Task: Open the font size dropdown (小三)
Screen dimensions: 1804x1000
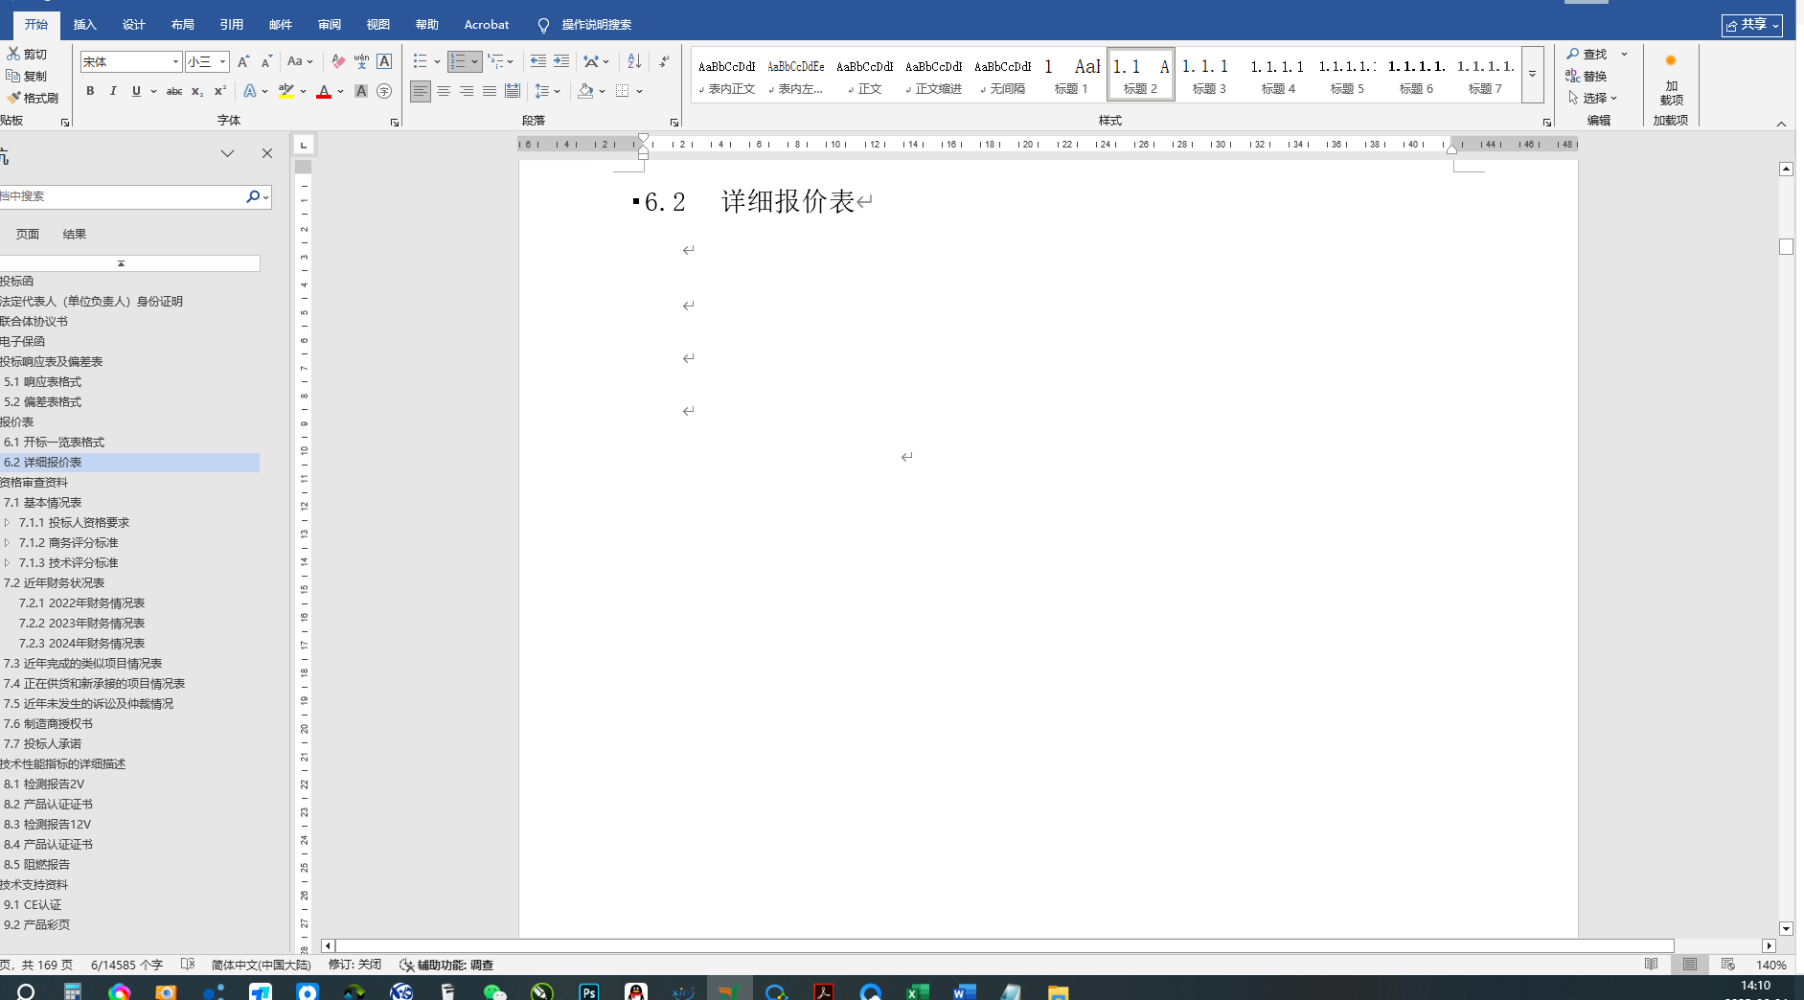Action: 222,62
